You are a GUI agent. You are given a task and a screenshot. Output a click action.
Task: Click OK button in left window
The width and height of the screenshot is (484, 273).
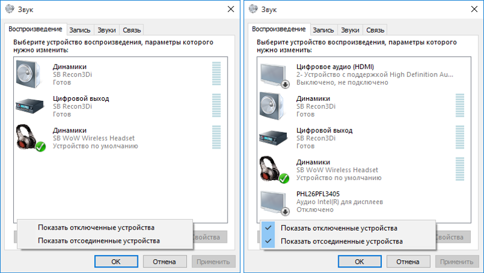click(x=116, y=262)
